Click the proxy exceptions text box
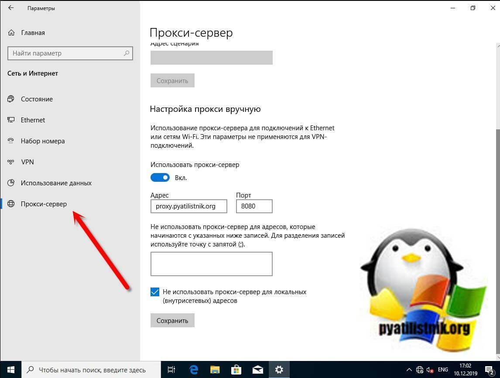 pyautogui.click(x=212, y=264)
